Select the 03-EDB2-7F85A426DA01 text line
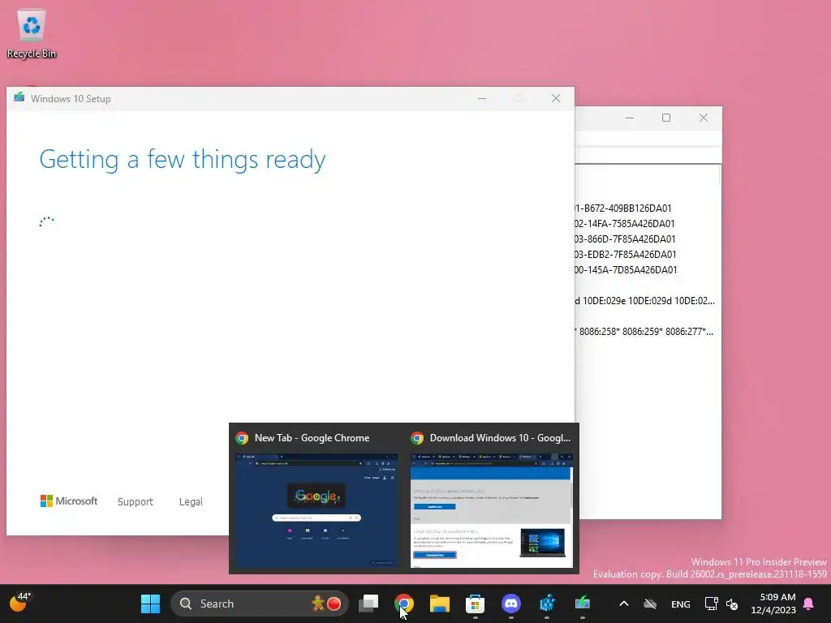Screen dimensions: 831x623 click(626, 254)
